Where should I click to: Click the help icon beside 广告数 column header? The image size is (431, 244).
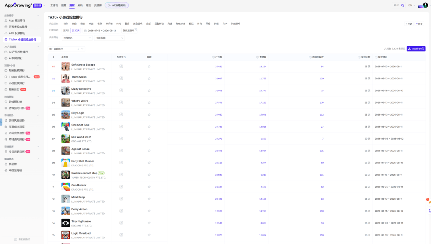pyautogui.click(x=213, y=57)
